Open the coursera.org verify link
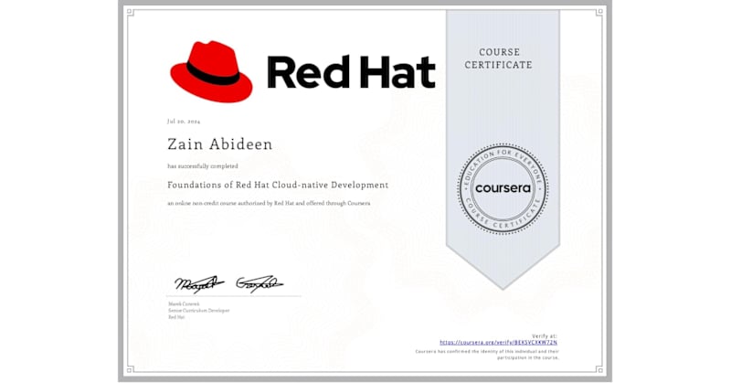 pyautogui.click(x=498, y=343)
